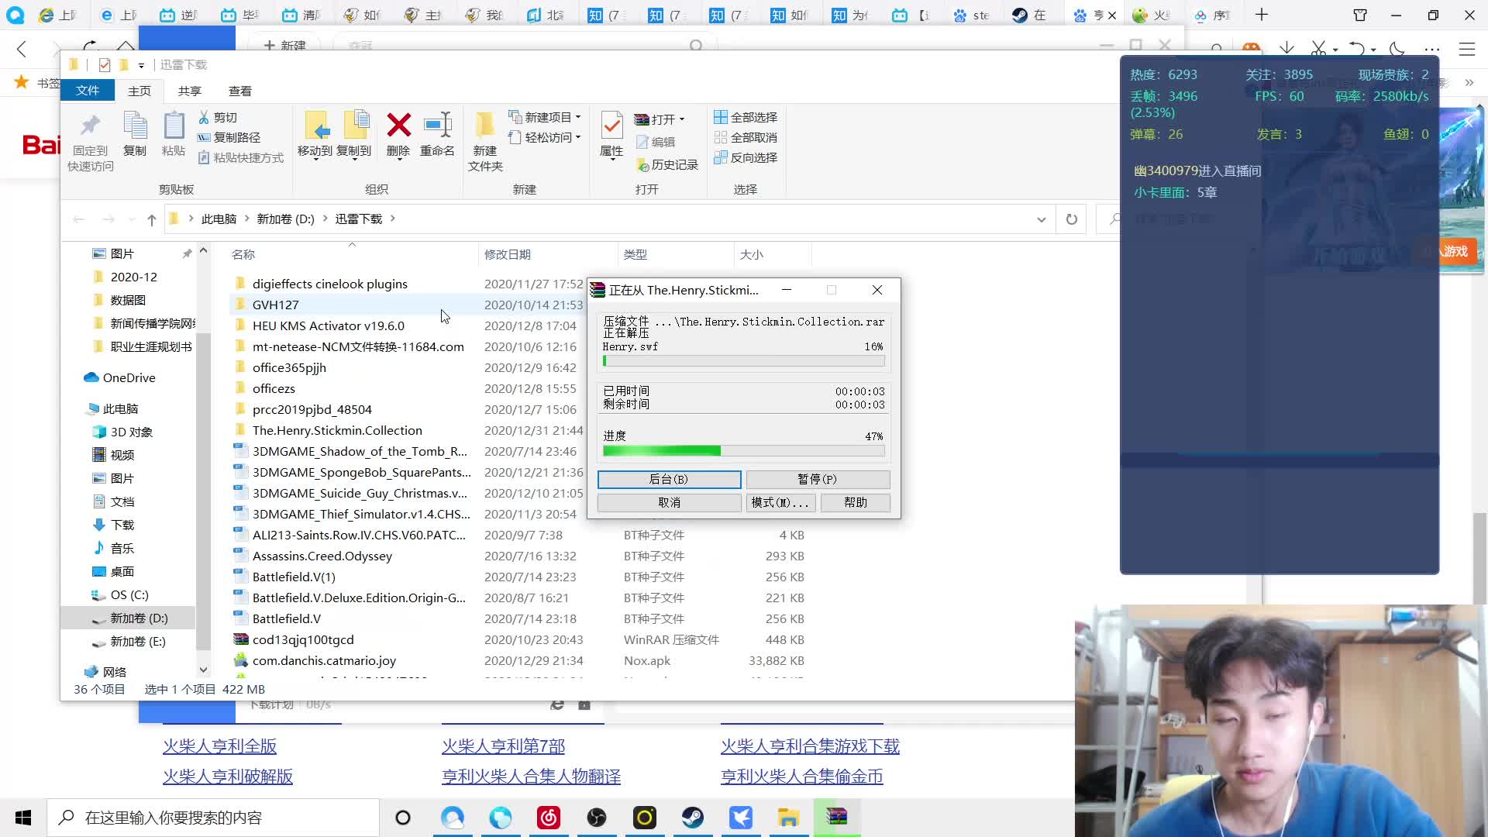Click Invert Selection in ribbon
1488x837 pixels.
click(x=746, y=157)
